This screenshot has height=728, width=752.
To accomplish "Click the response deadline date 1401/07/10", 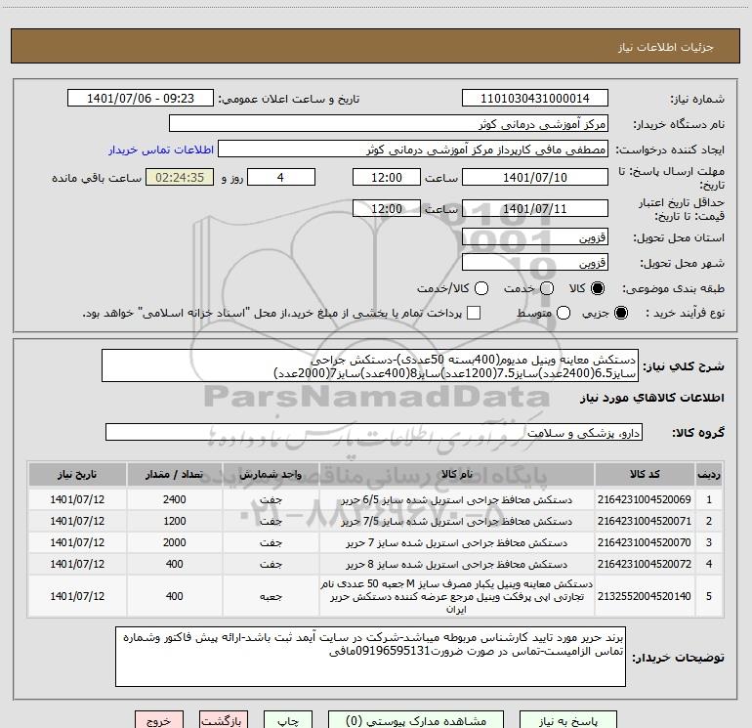I will [535, 177].
